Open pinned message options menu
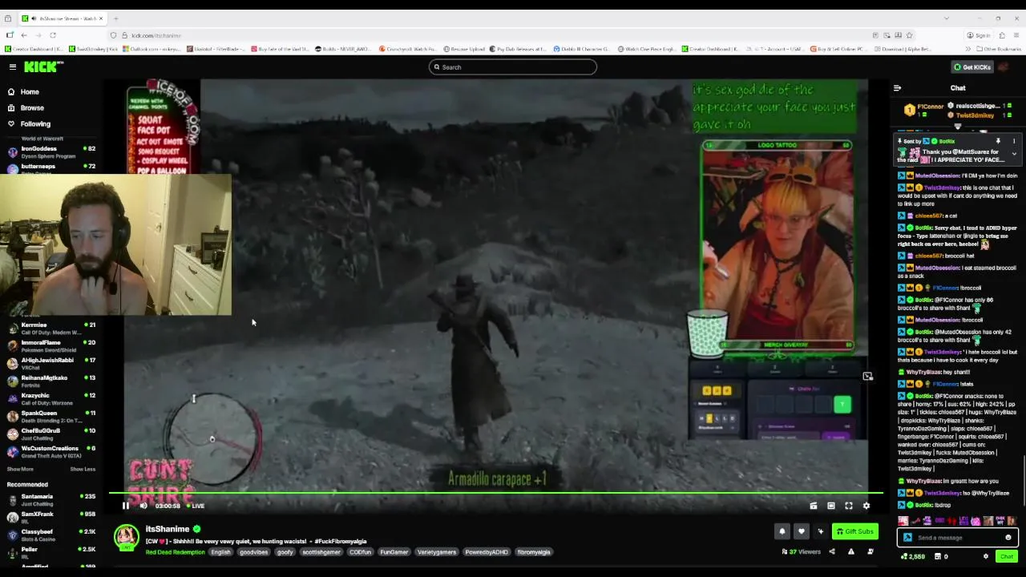1026x577 pixels. point(1014,141)
